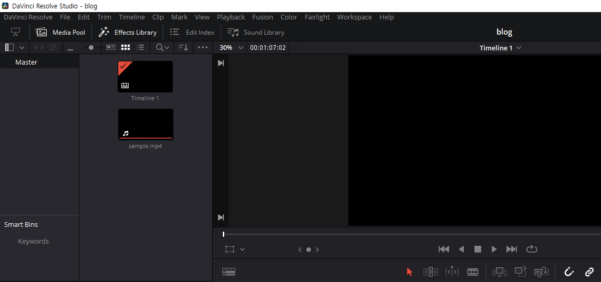This screenshot has height=282, width=601.
Task: Open bin list layout dropdown arrow
Action: click(x=22, y=48)
